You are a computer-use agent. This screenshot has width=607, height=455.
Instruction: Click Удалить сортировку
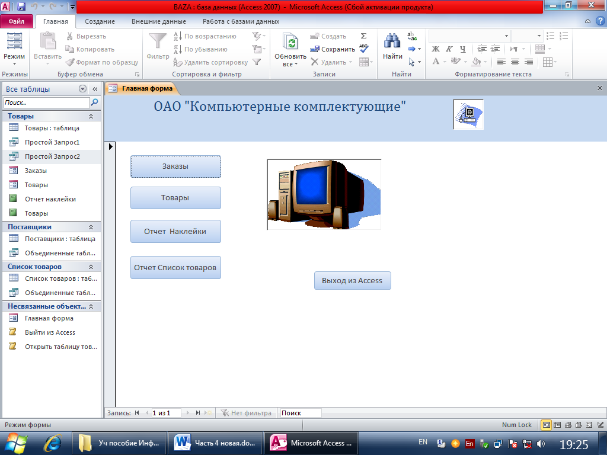click(x=210, y=62)
